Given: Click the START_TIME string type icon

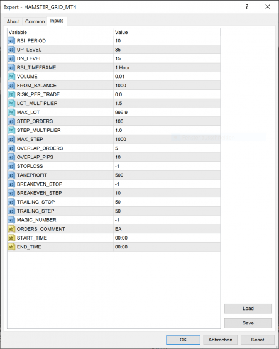Looking at the screenshot, I should [11, 238].
